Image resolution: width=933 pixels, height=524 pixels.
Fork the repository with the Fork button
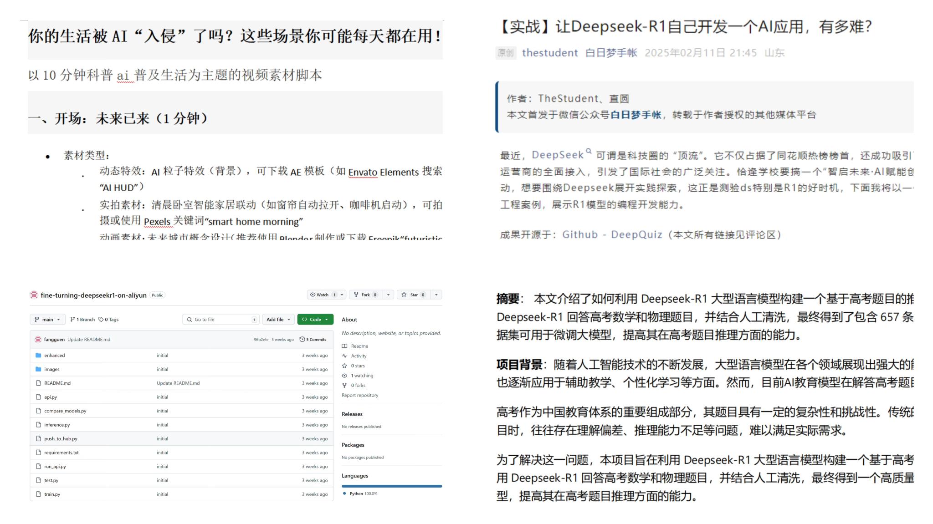click(366, 295)
